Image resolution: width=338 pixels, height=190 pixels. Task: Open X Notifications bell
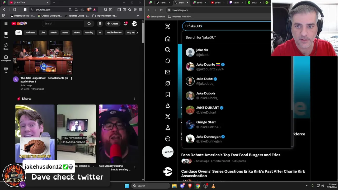(x=168, y=61)
